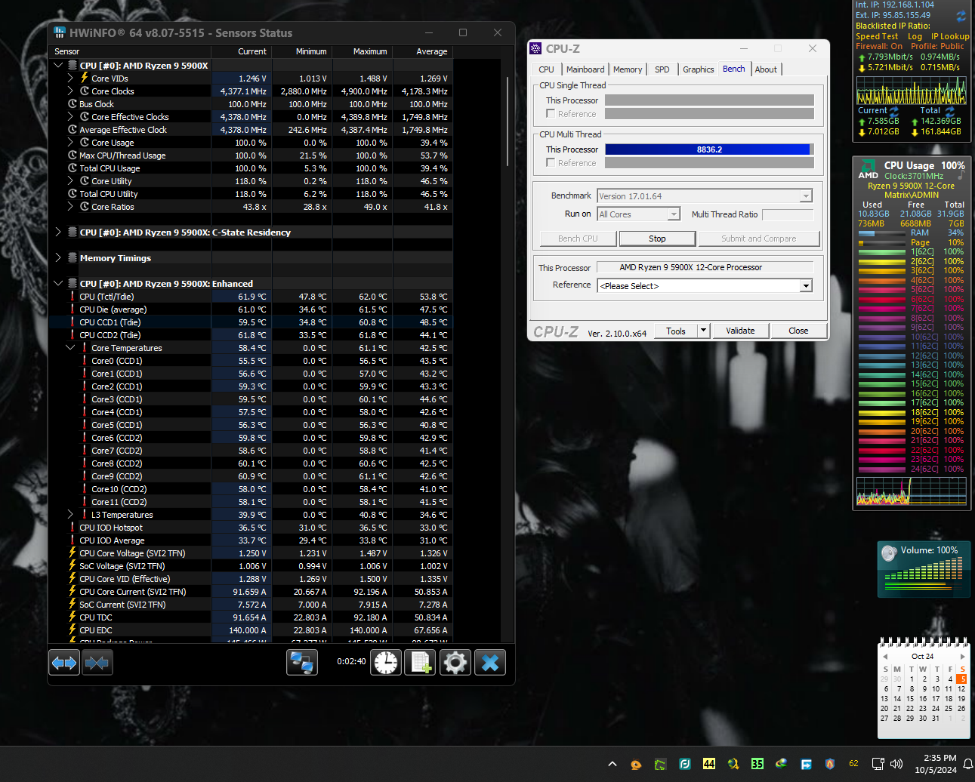The width and height of the screenshot is (975, 782).
Task: Switch to Mainboard tab in CPU-Z
Action: click(x=585, y=69)
